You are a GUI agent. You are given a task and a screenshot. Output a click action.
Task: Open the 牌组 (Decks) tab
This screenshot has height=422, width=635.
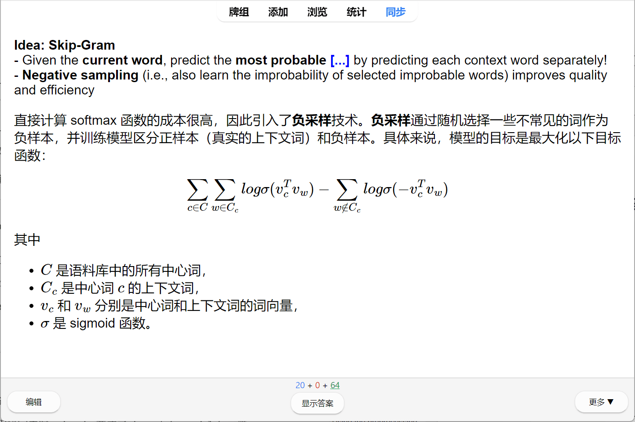(x=239, y=12)
